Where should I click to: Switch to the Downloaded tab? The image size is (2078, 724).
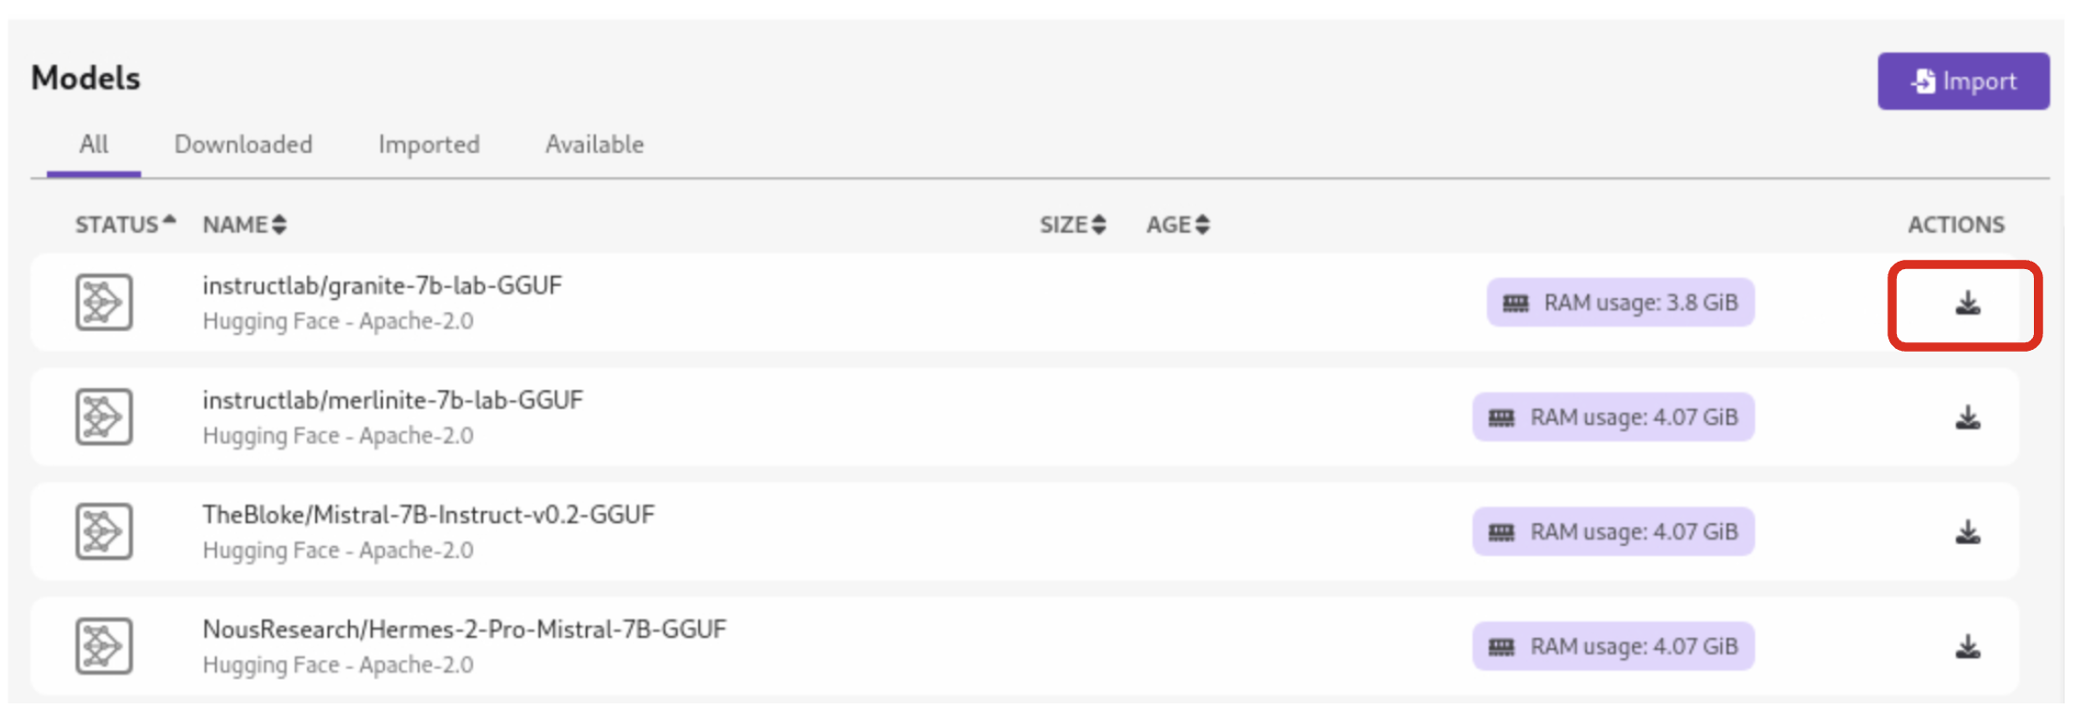pyautogui.click(x=243, y=144)
